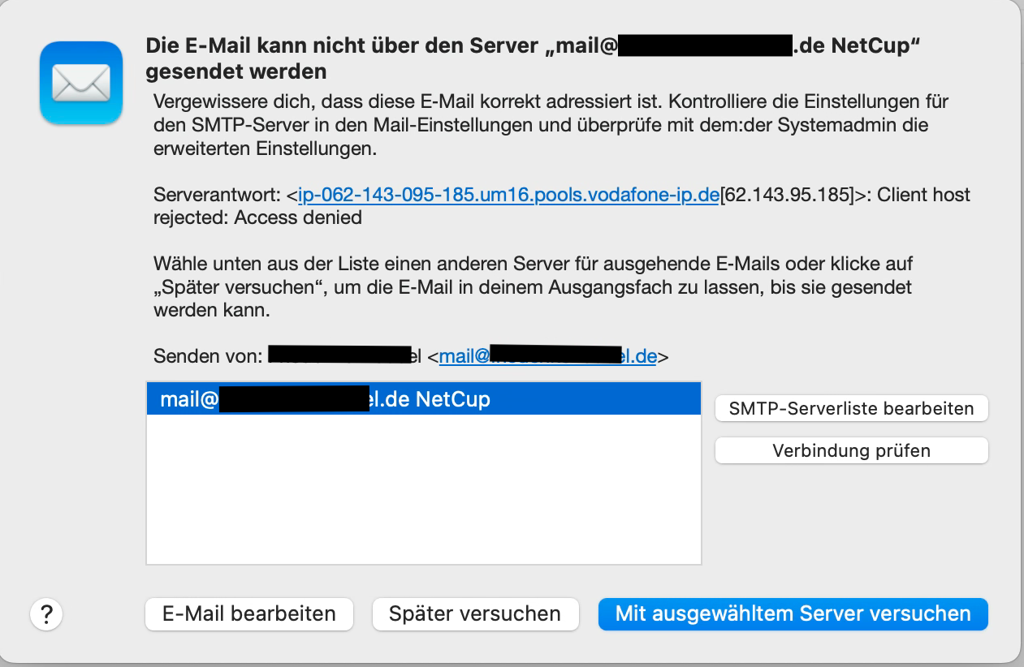Open the vodafone-ip.de hostname link
The height and width of the screenshot is (667, 1024).
[x=508, y=195]
